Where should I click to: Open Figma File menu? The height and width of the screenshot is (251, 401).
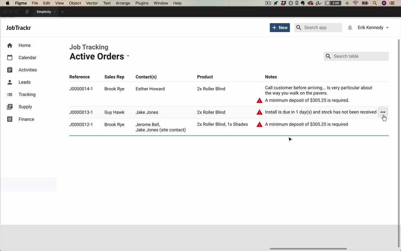(x=35, y=3)
